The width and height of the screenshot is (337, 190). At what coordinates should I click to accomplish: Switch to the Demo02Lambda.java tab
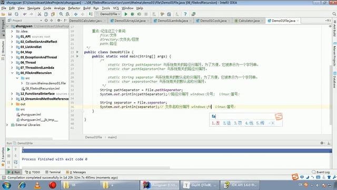[173, 21]
